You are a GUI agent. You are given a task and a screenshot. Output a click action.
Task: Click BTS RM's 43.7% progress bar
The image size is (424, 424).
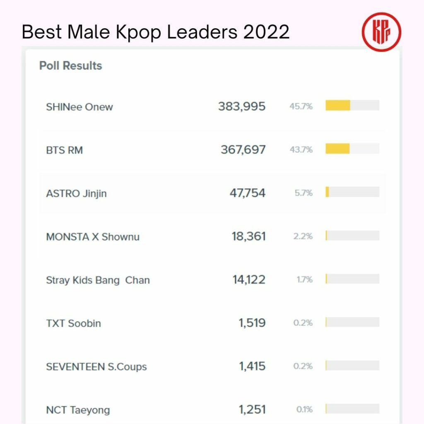click(352, 149)
